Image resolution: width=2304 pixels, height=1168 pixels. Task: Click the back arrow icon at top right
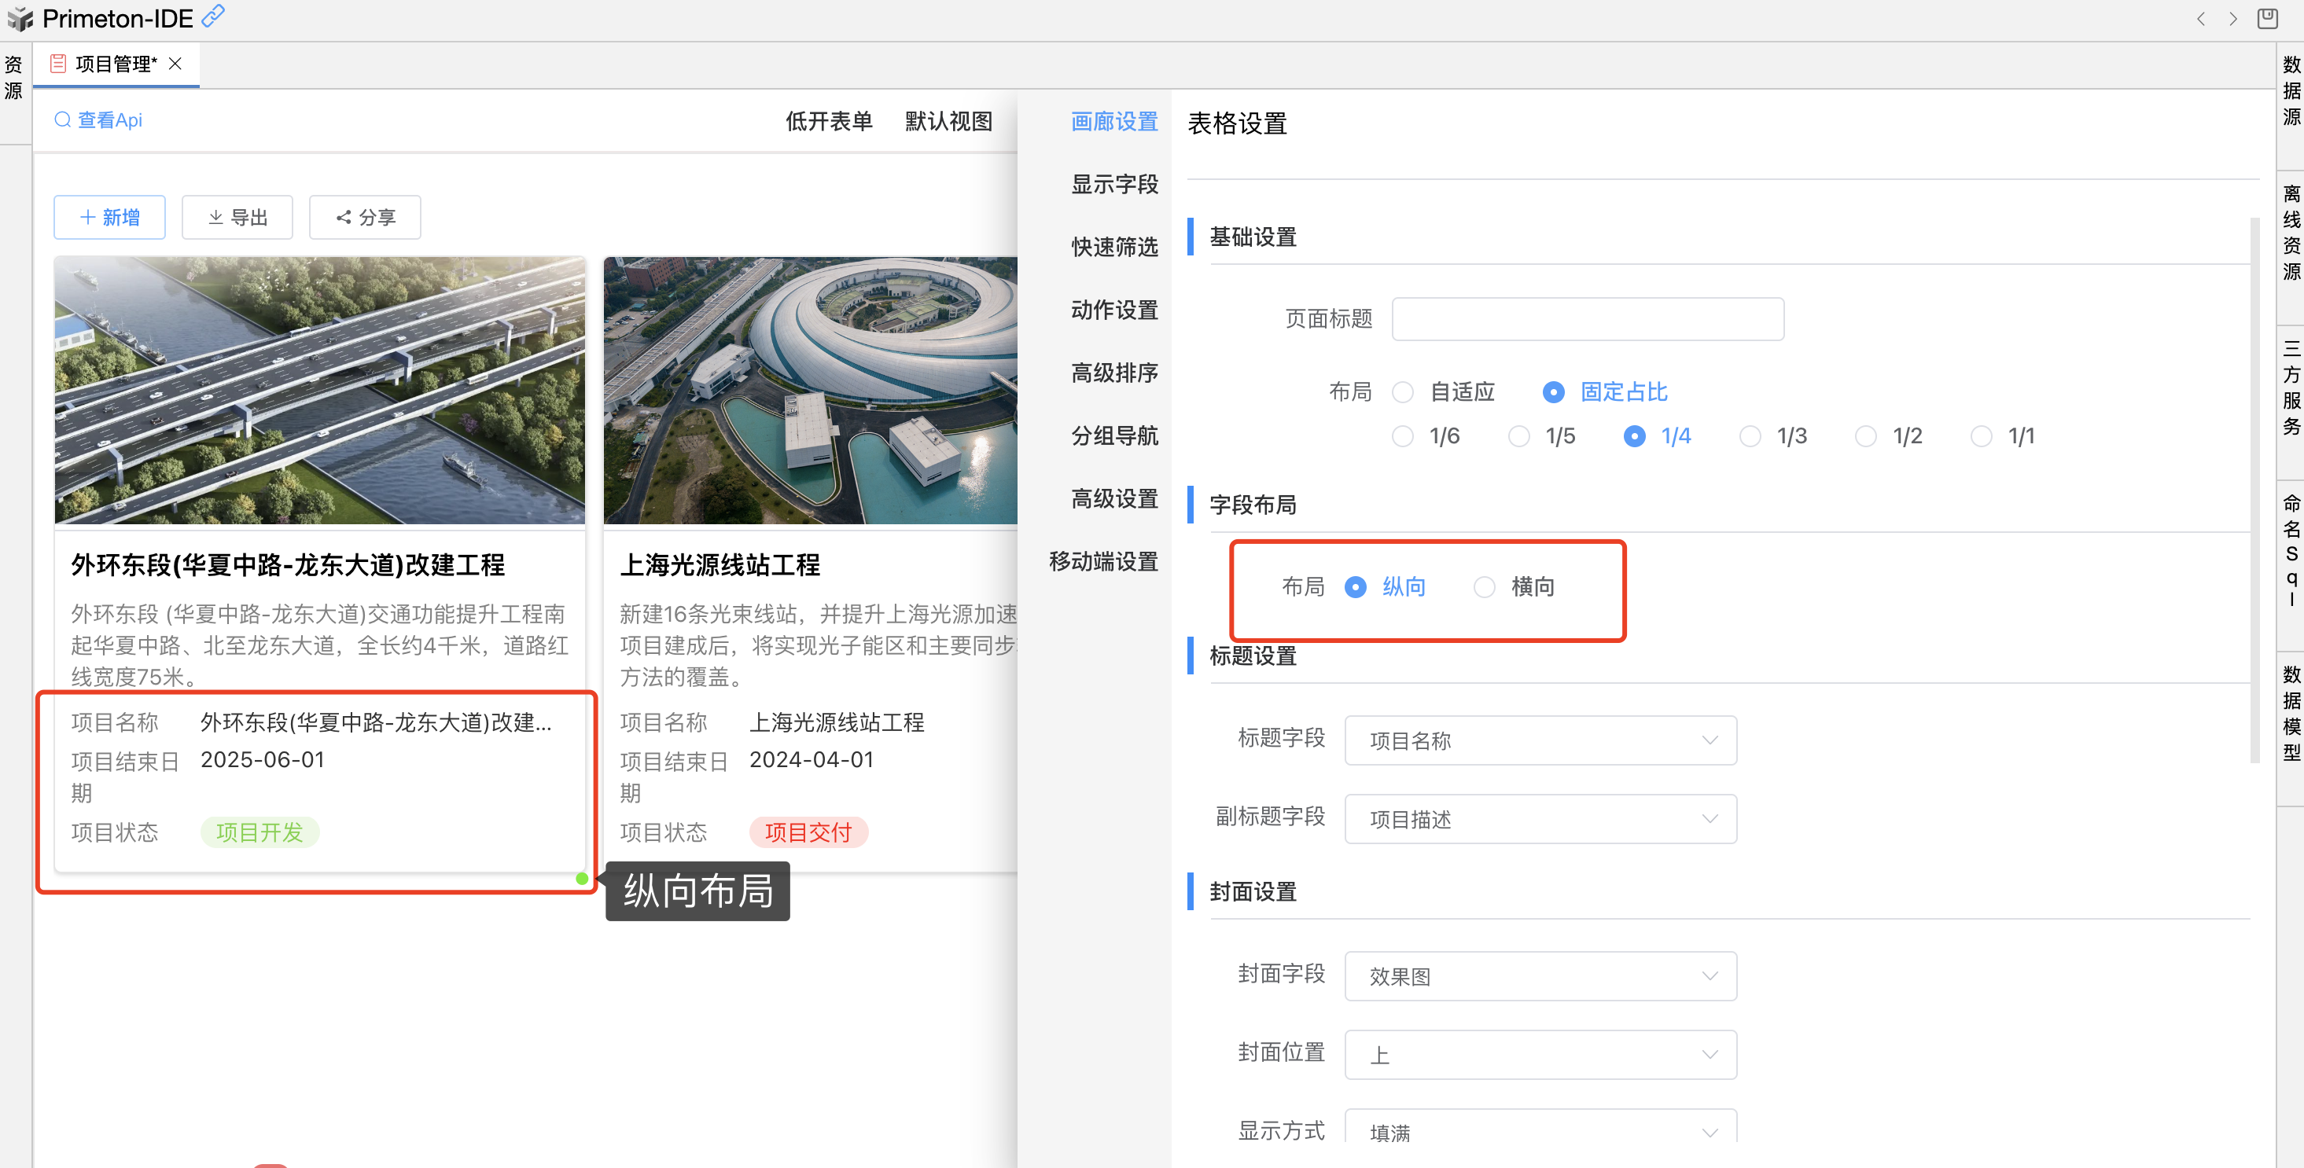tap(2201, 19)
